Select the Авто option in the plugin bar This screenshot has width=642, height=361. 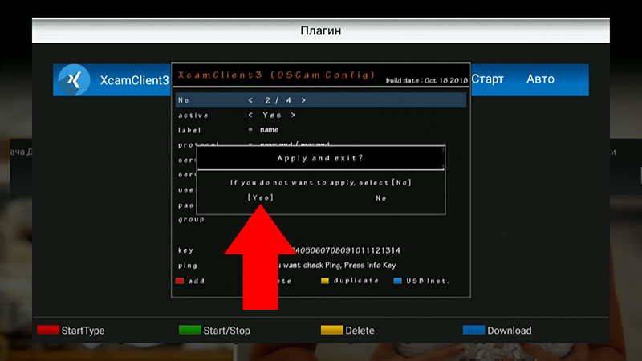[540, 79]
